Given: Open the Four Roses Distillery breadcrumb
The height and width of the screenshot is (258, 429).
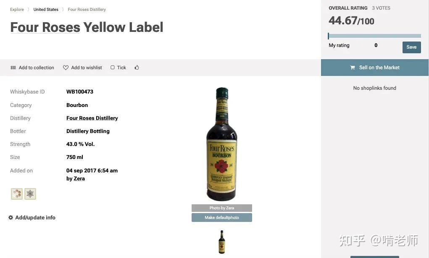Looking at the screenshot, I should (x=87, y=10).
